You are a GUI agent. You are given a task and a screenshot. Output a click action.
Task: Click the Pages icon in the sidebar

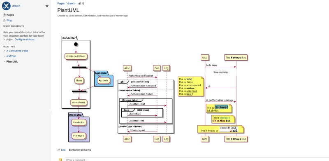click(x=4, y=15)
